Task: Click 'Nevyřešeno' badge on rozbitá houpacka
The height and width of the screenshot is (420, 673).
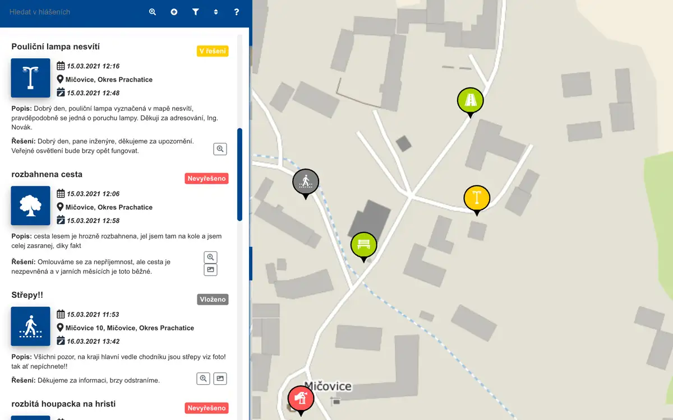Action: click(207, 408)
